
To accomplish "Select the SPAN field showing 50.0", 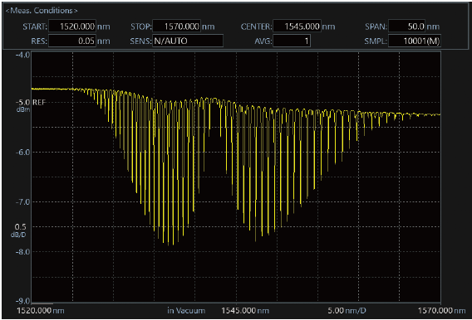I will pos(406,27).
